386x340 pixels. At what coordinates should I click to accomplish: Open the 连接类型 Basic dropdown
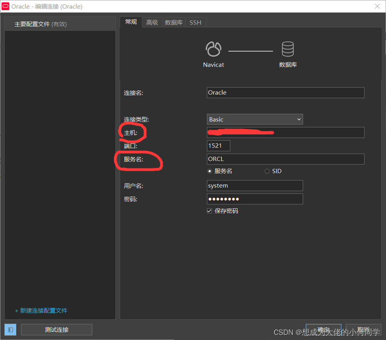click(255, 119)
